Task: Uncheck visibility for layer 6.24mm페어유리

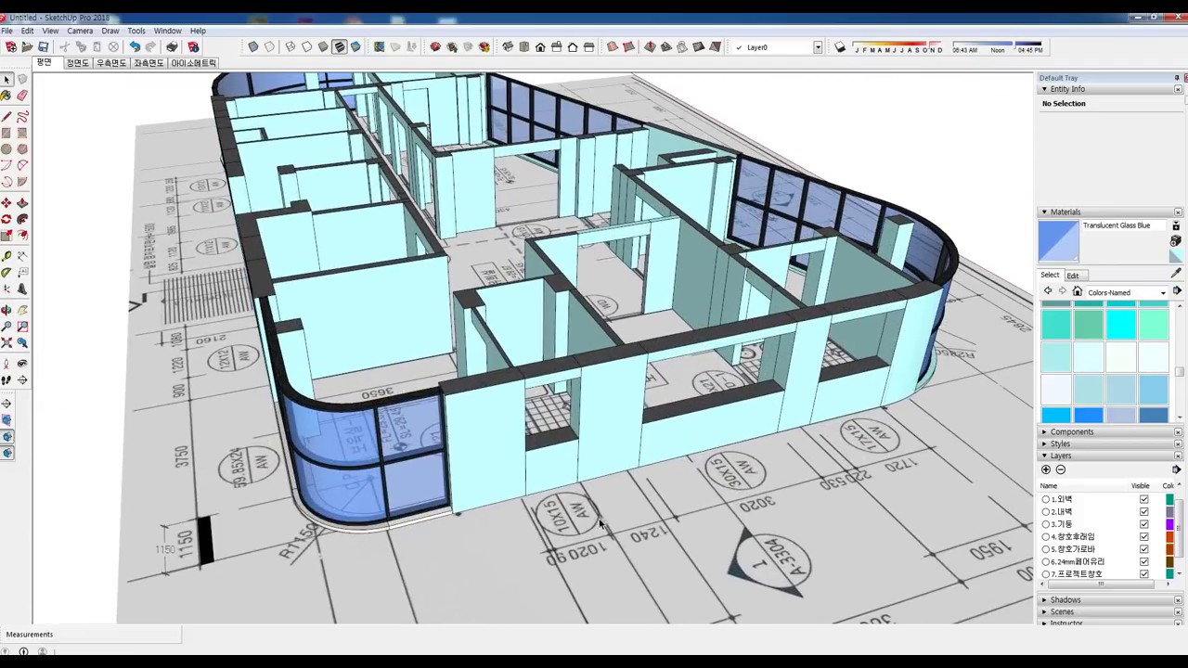Action: (1144, 561)
